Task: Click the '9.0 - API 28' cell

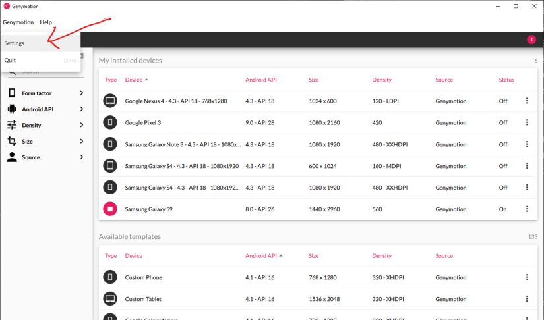Action: tap(260, 122)
